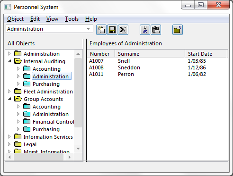233x176 pixels.
Task: Expand the Information Services tree node
Action: pyautogui.click(x=9, y=137)
